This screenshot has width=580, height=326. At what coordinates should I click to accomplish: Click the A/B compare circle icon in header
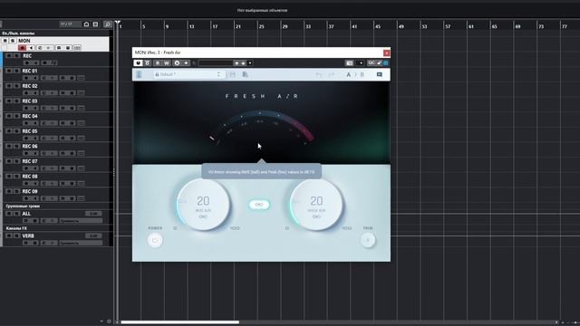coord(177,63)
